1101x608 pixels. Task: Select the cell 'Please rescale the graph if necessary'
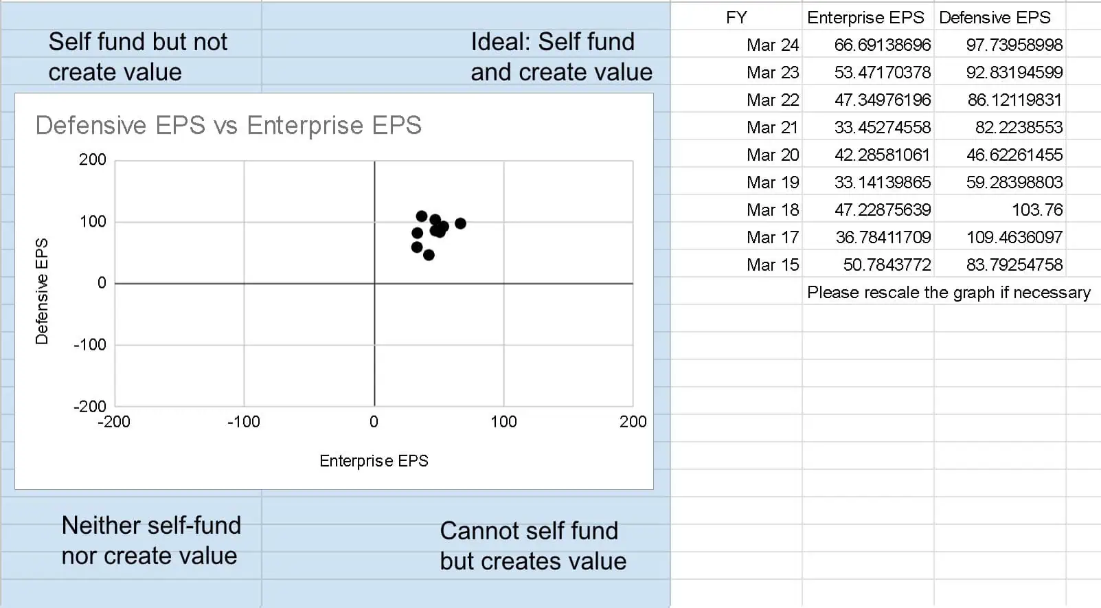point(949,292)
